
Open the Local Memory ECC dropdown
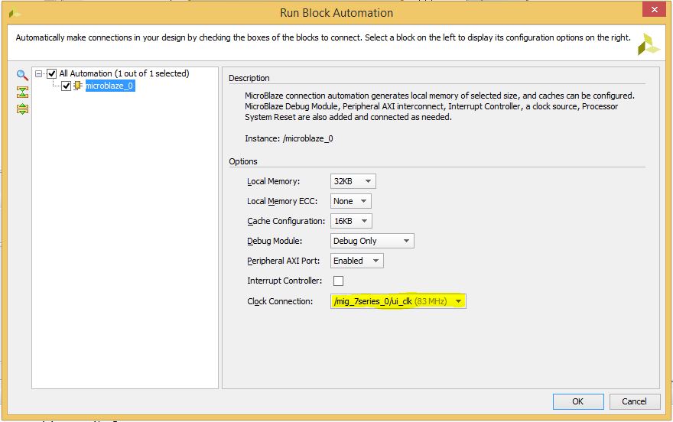coord(350,201)
